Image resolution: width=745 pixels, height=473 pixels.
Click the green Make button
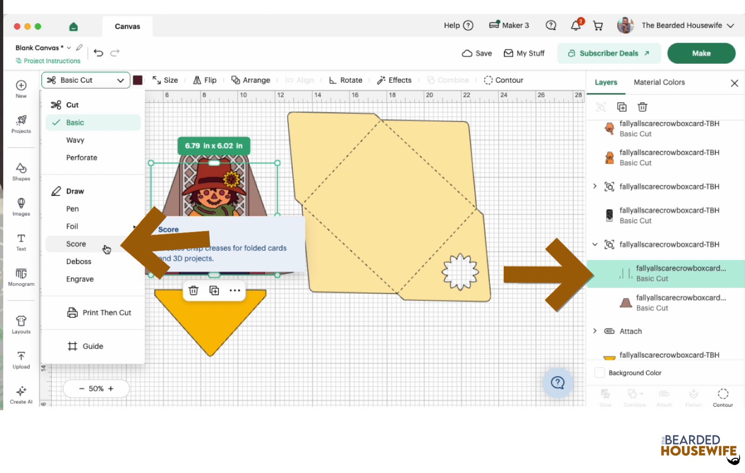[x=701, y=53]
